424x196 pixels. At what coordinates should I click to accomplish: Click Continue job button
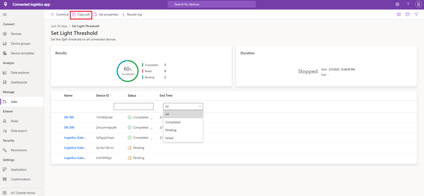click(x=60, y=14)
